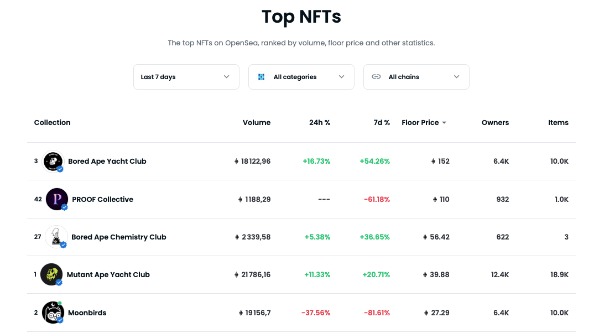This screenshot has height=333, width=594.
Task: Click the categories grid icon
Action: pos(262,77)
